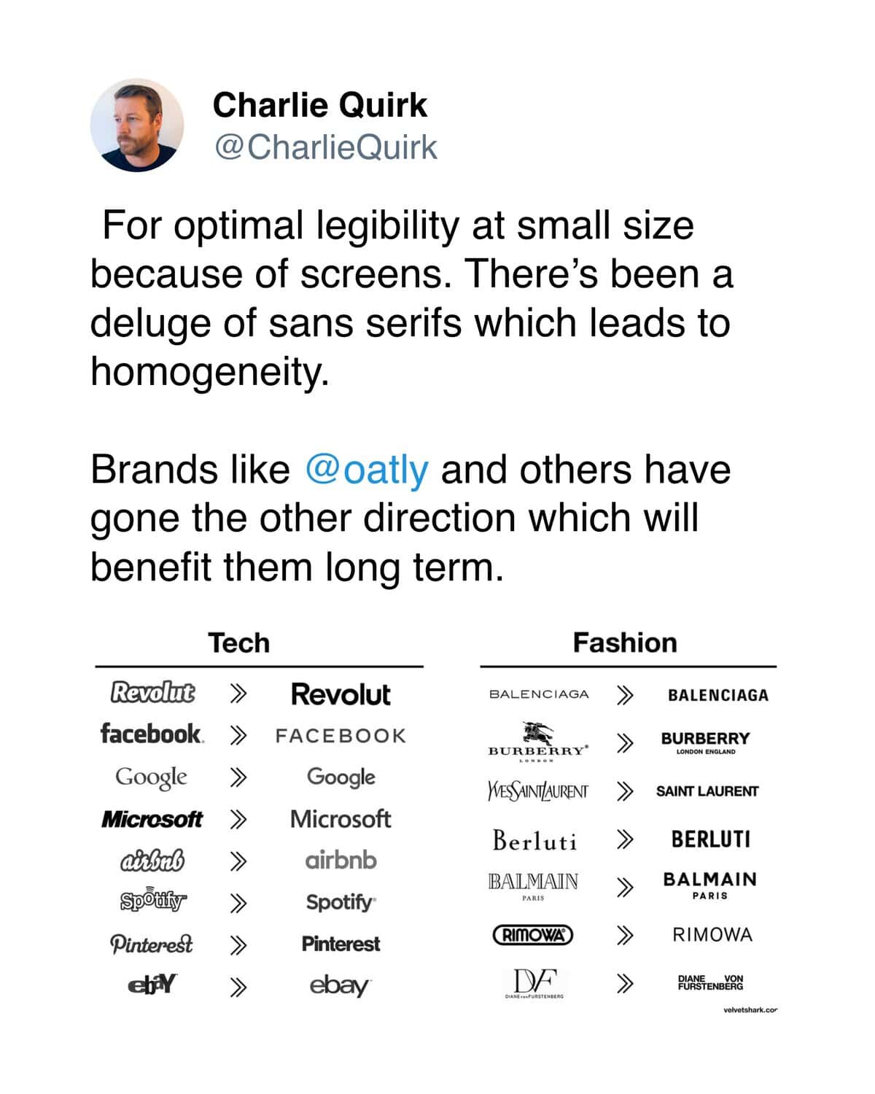The image size is (875, 1094).
Task: Click the old outlined Revolut logo
Action: (152, 692)
